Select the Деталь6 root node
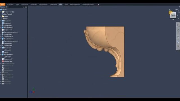 pos(4,10)
